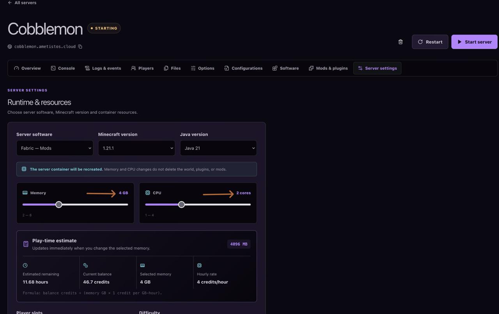
Task: Click the Start server button
Action: coord(474,42)
